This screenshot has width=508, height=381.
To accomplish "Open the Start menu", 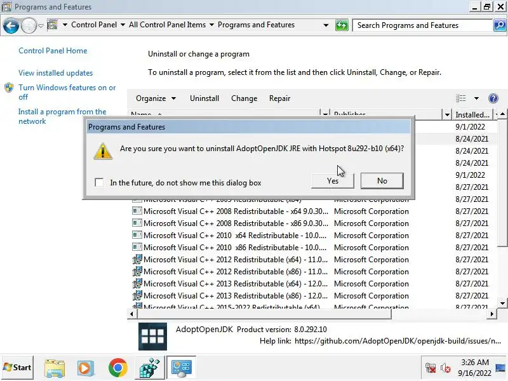I will tap(18, 368).
